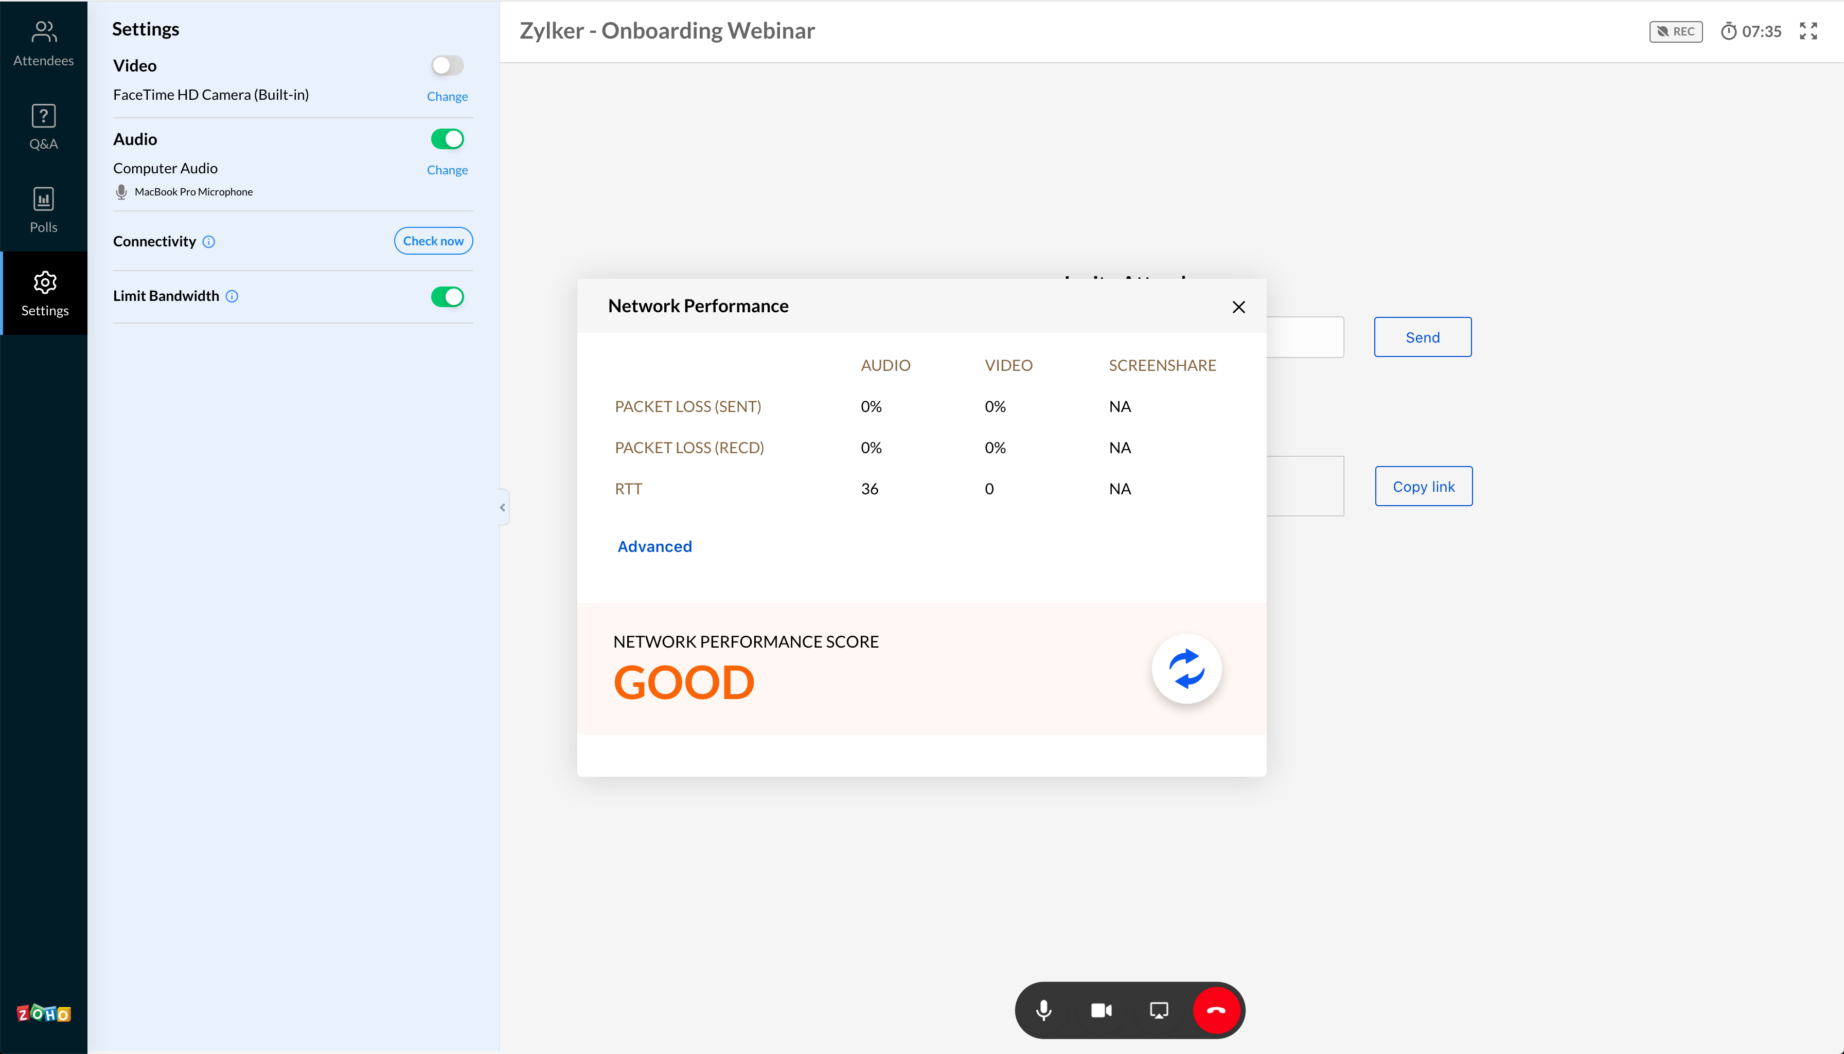Click the screen share icon
The width and height of the screenshot is (1844, 1054).
[x=1159, y=1011]
